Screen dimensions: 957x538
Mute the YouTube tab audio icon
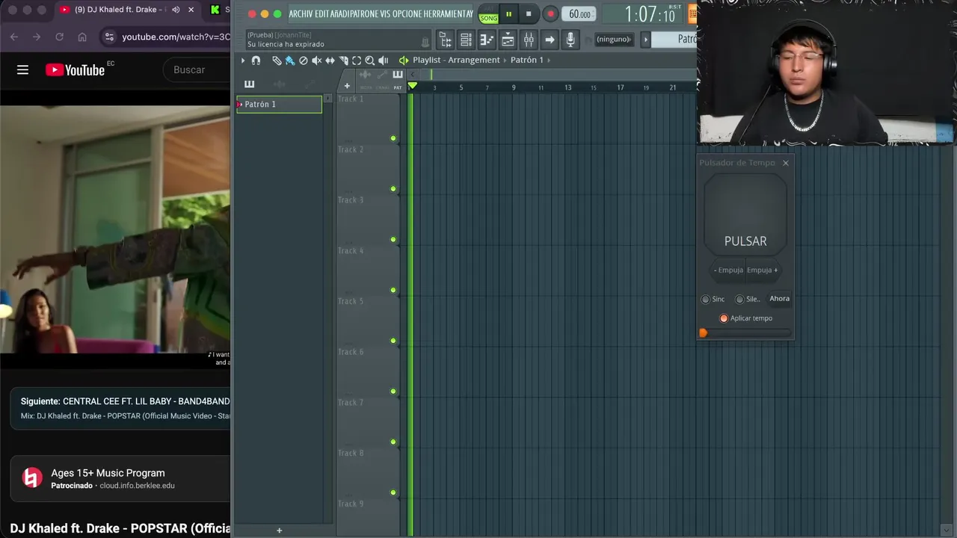click(x=176, y=10)
